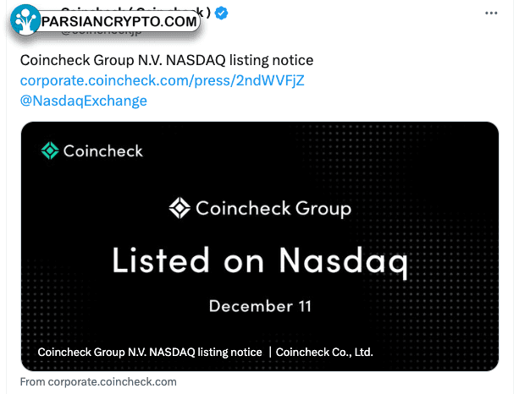519x394 pixels.
Task: Click the 'From corporate.coincheck.com' source link
Action: (98, 382)
